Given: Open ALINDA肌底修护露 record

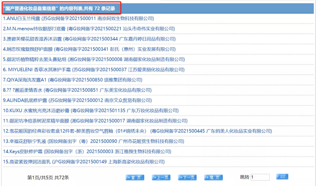Looking at the screenshot, I should [x=77, y=100].
